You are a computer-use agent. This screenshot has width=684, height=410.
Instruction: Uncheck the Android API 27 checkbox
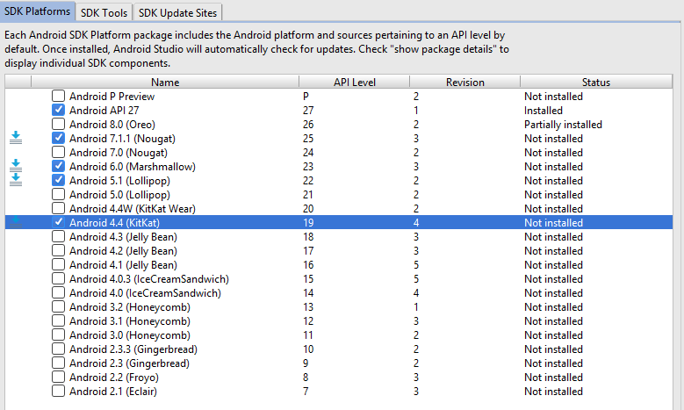(x=58, y=110)
